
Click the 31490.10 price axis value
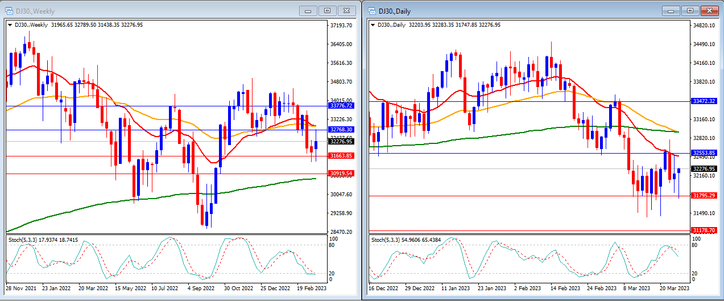pos(704,213)
